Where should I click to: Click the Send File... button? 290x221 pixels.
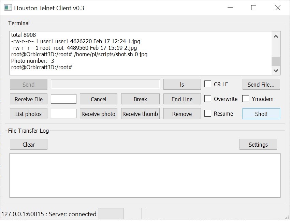pos(261,84)
